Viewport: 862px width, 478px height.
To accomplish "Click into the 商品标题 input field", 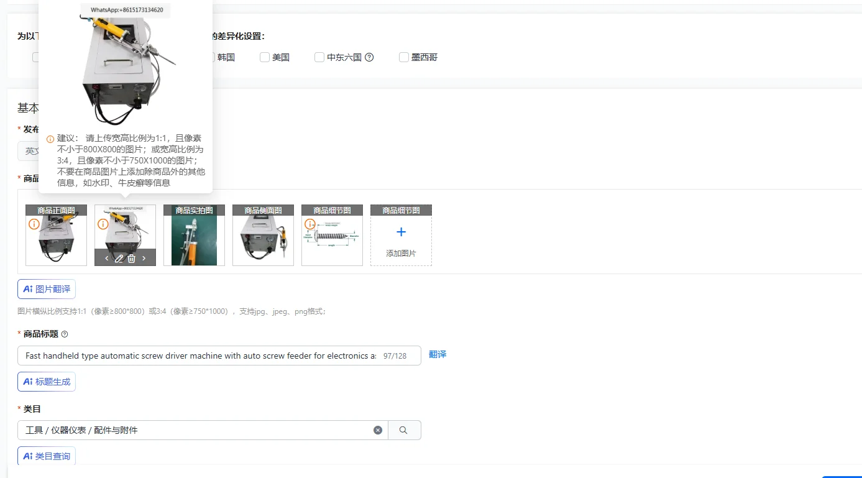I will tap(219, 356).
